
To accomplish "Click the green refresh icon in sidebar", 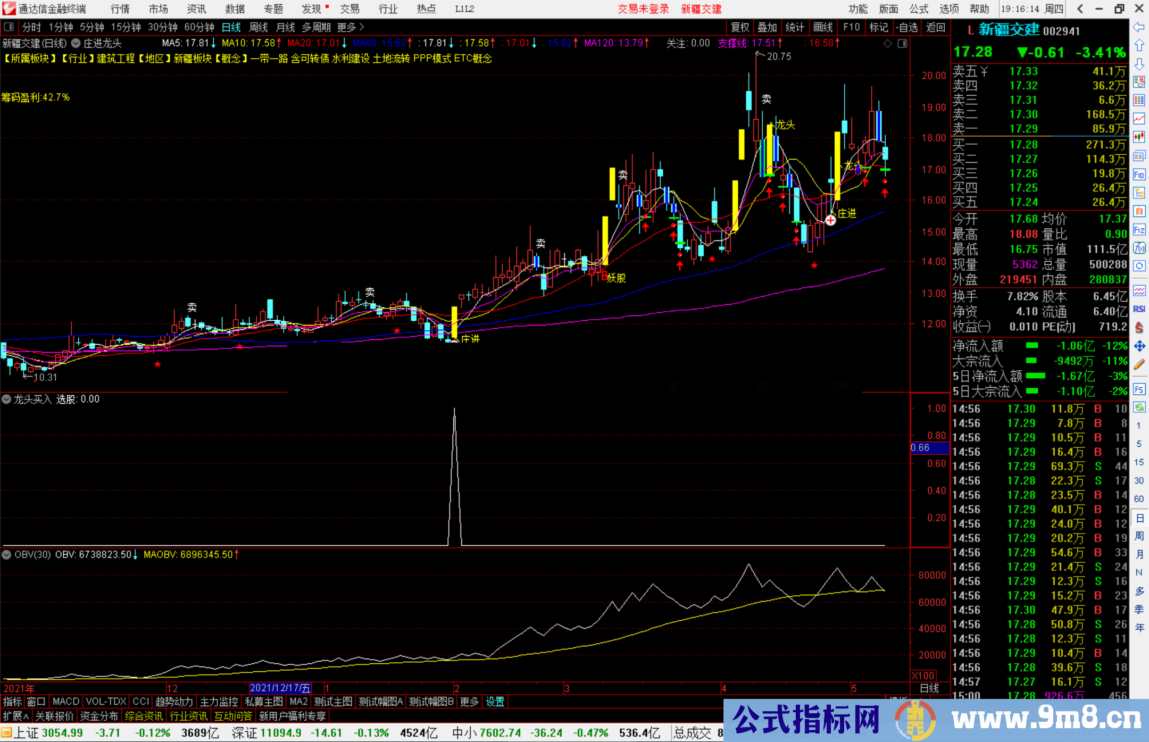I will click(1139, 407).
